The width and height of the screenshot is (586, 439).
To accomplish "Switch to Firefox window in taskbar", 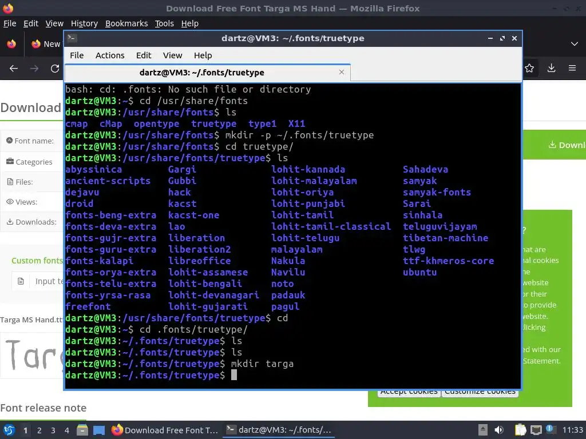I will [x=165, y=430].
